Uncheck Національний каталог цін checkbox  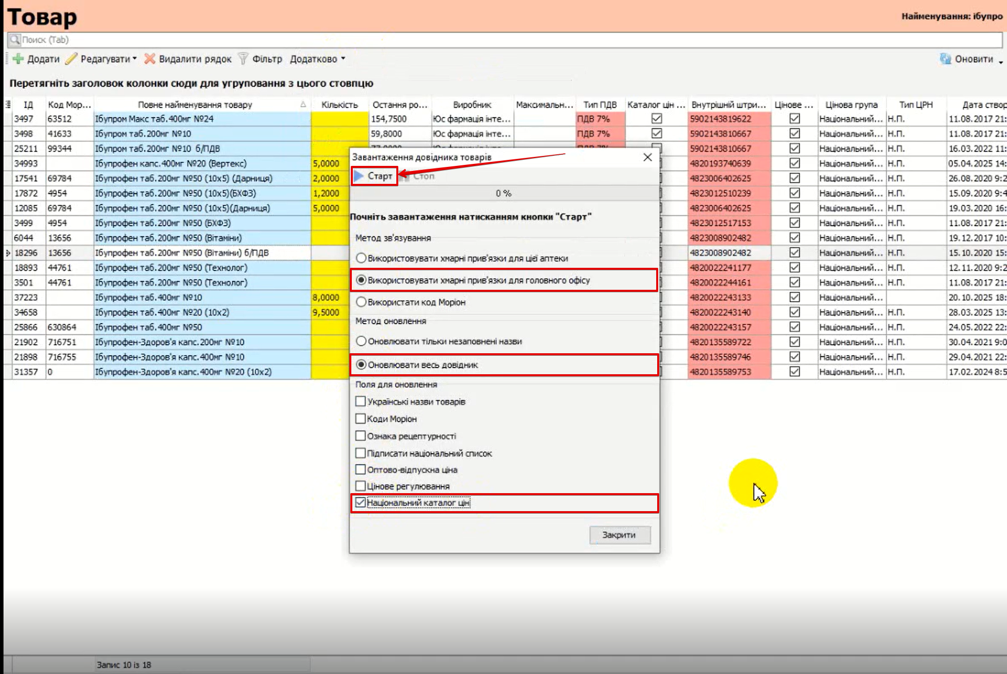click(x=360, y=503)
